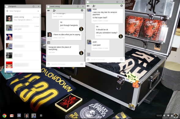
Task: Open settings gear in Juyeon Claire chat
Action: tap(122, 5)
